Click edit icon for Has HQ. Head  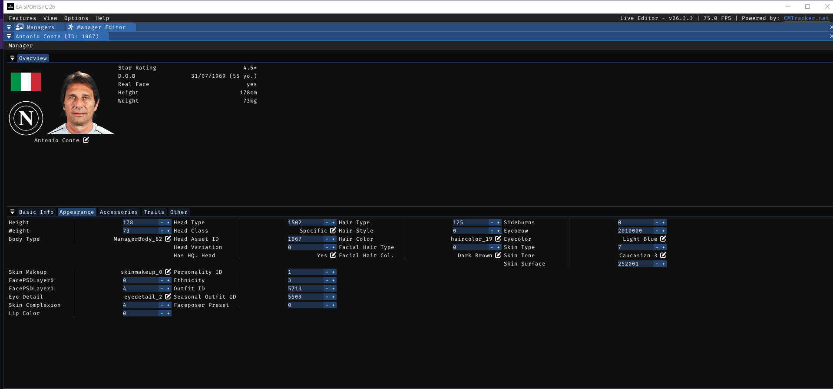[333, 255]
